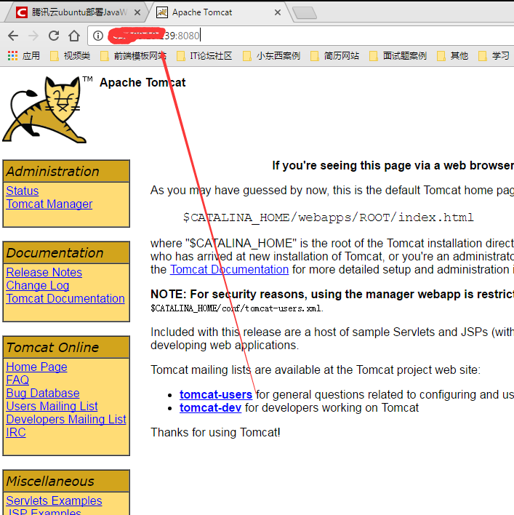514x515 pixels.
Task: Open site information icon in address bar
Action: 98,36
